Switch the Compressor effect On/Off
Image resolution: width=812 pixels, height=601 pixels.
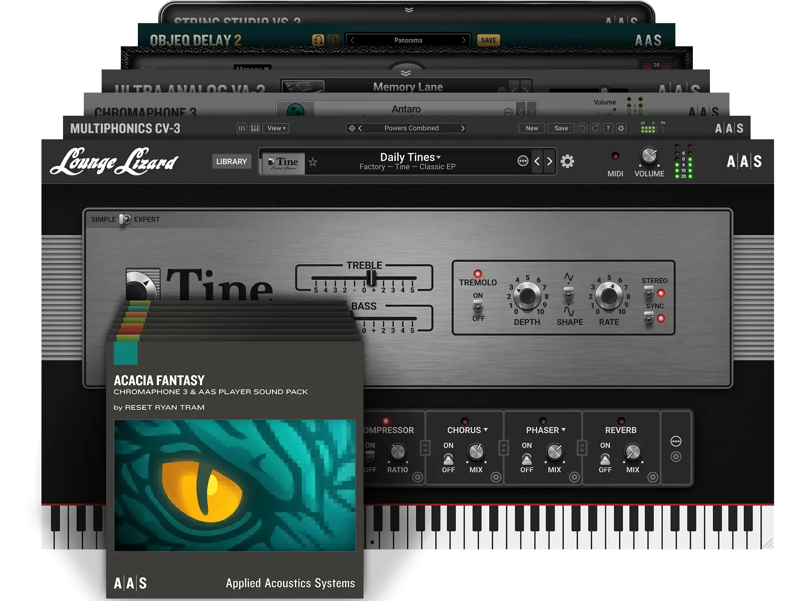pyautogui.click(x=370, y=457)
